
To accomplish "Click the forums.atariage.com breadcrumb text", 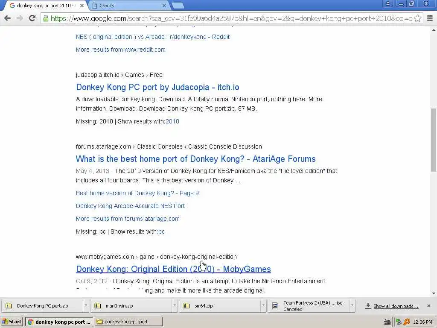I will (103, 146).
